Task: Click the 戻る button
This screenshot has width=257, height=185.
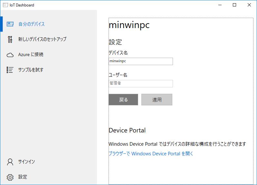Action: pyautogui.click(x=123, y=100)
